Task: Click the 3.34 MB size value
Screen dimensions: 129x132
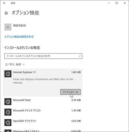Action: tap(76, 100)
